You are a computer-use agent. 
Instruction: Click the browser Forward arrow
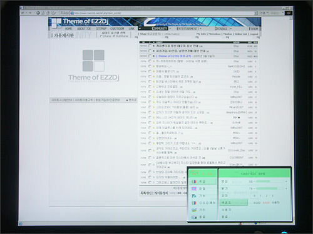click(31, 13)
